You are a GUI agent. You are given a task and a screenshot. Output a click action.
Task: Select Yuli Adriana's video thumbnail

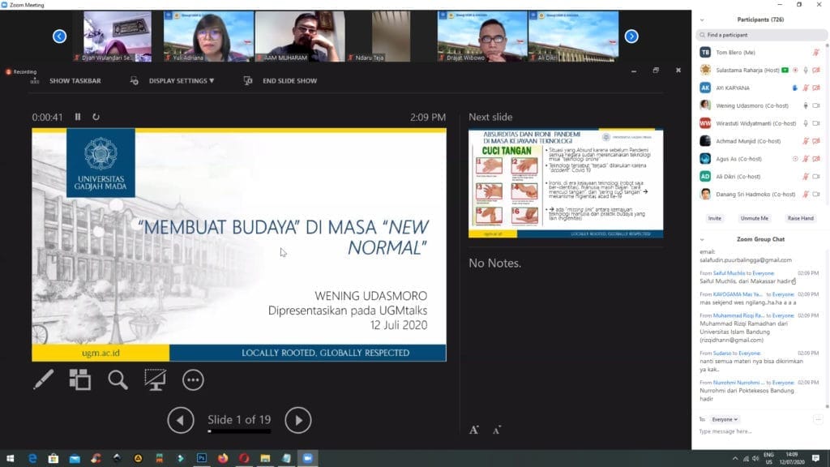click(x=208, y=36)
